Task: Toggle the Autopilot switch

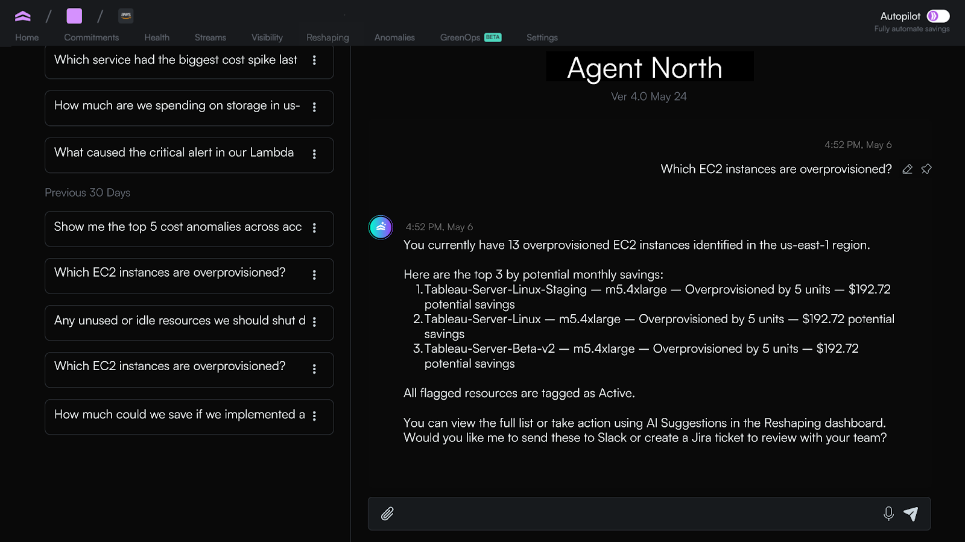Action: 938,16
